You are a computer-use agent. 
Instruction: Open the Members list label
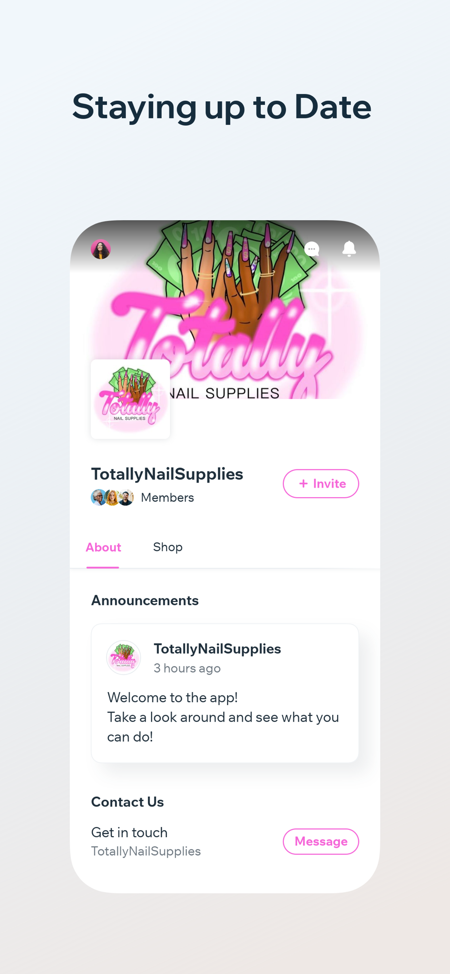(x=167, y=498)
